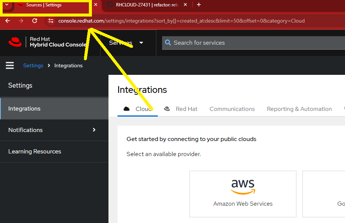Open a new browser tab
Image resolution: width=345 pixels, height=223 pixels.
pyautogui.click(x=199, y=5)
